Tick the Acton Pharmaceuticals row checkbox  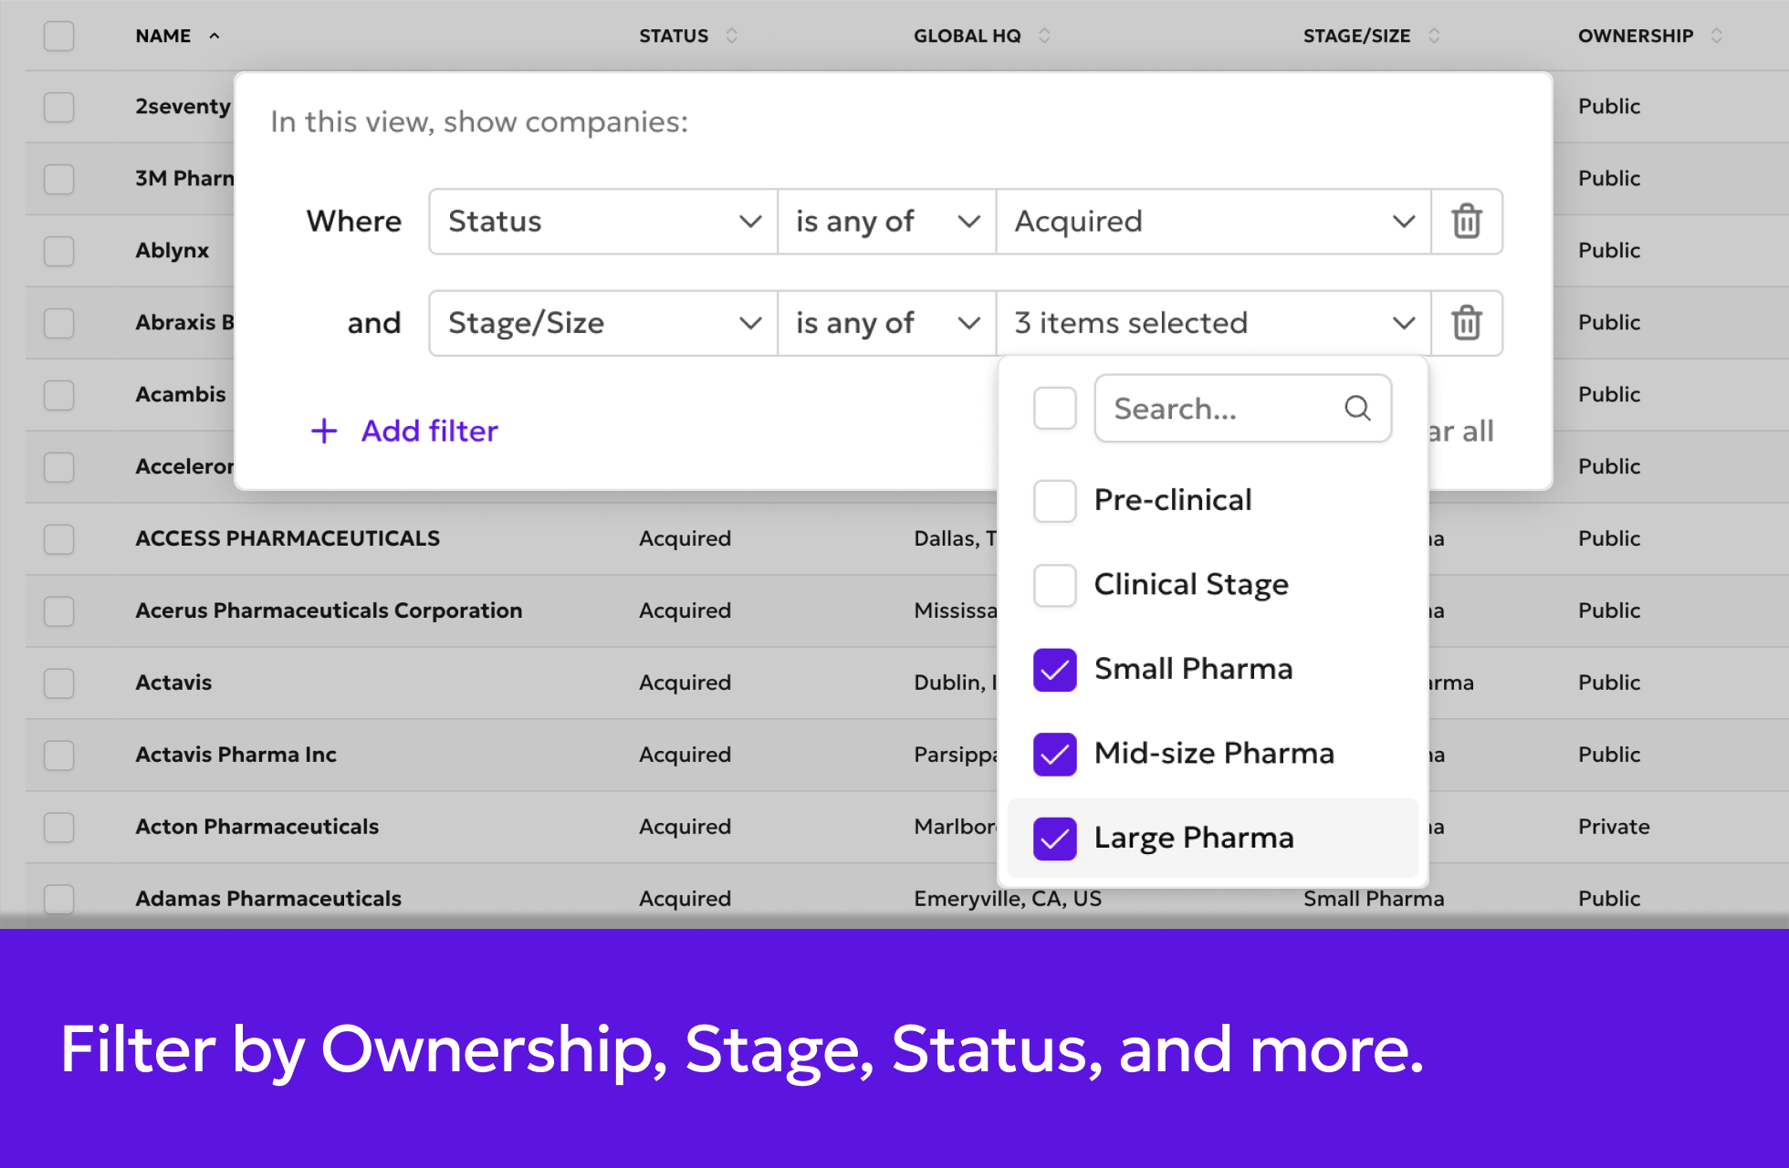pyautogui.click(x=59, y=828)
